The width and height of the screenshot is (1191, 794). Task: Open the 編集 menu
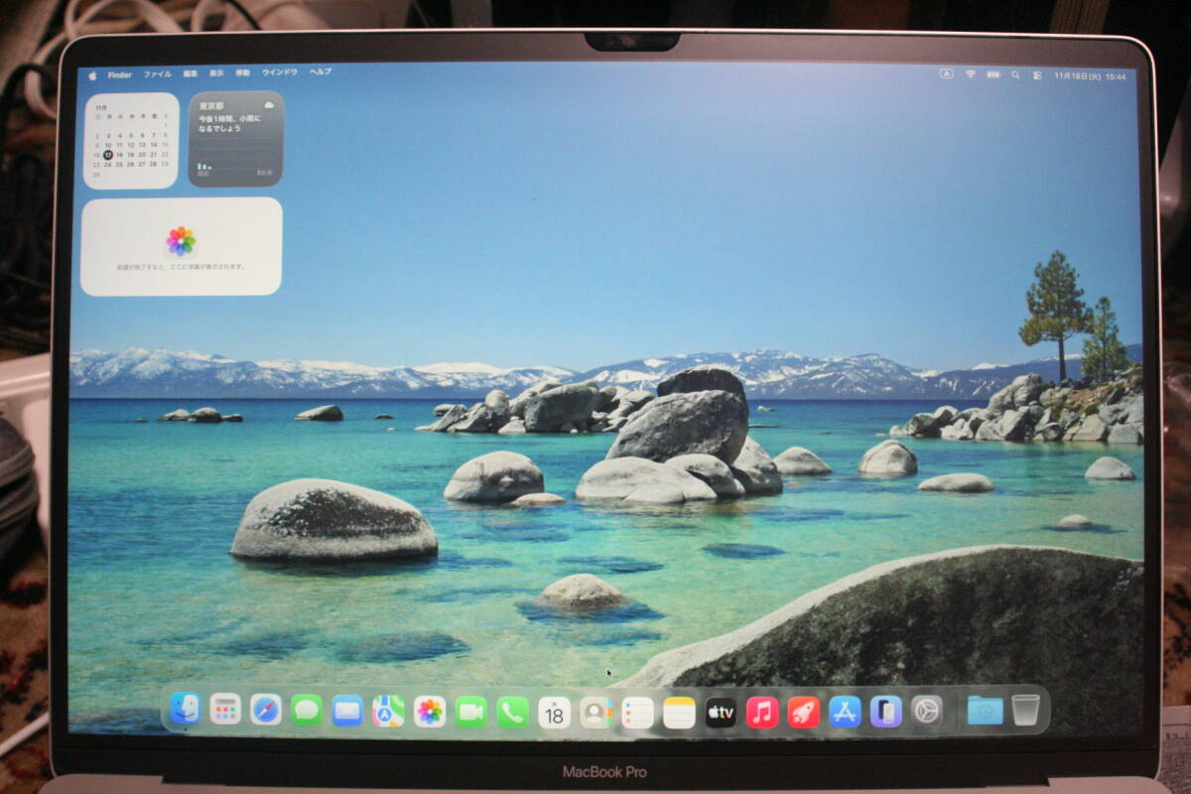pyautogui.click(x=191, y=73)
